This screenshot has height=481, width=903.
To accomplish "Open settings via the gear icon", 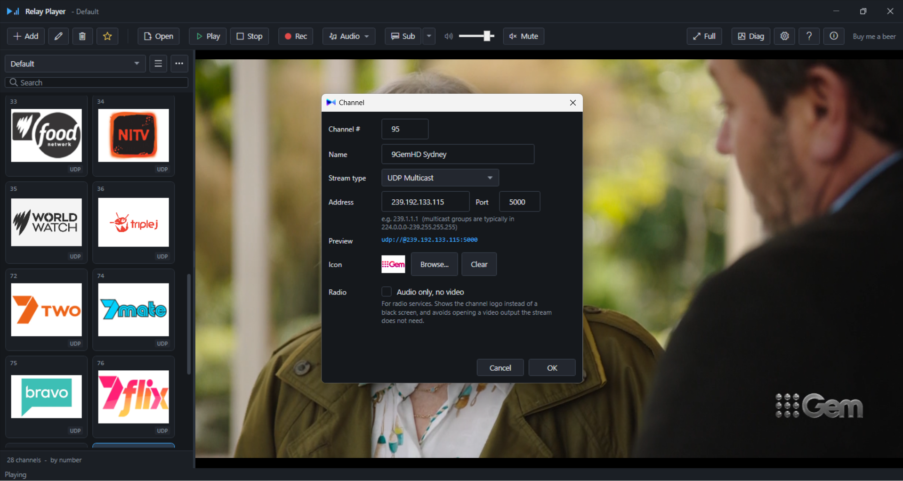I will coord(785,36).
